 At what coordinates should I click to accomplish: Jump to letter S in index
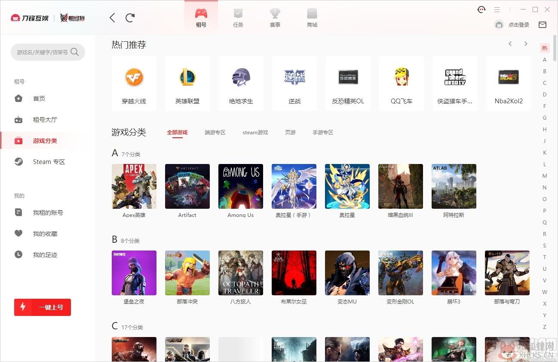(545, 246)
